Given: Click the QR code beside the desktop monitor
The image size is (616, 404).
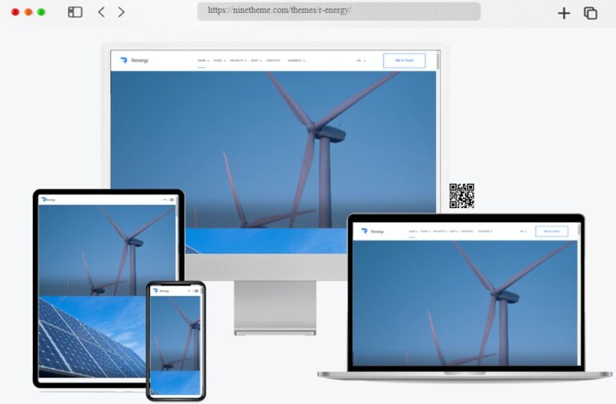Looking at the screenshot, I should pyautogui.click(x=462, y=196).
